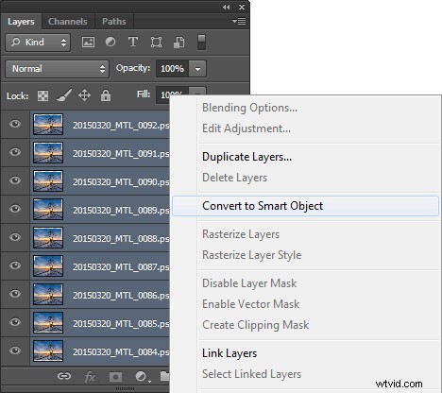Click the Opacity 100% value field
442x393 pixels.
[x=172, y=69]
